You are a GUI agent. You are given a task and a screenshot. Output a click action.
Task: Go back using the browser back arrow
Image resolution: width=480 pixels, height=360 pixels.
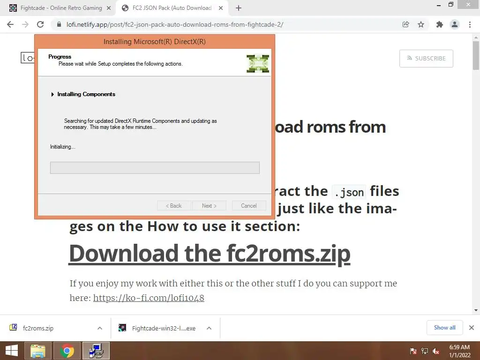10,24
